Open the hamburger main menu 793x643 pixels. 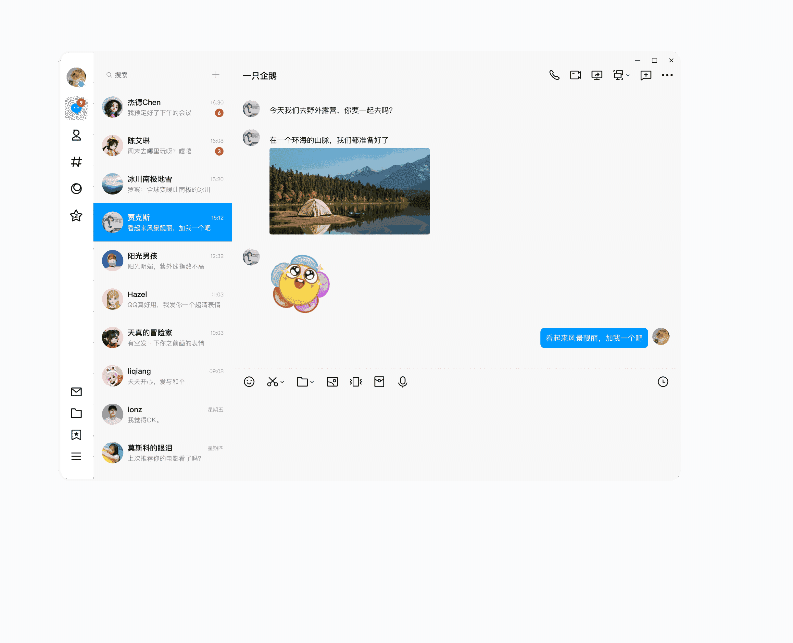[76, 456]
